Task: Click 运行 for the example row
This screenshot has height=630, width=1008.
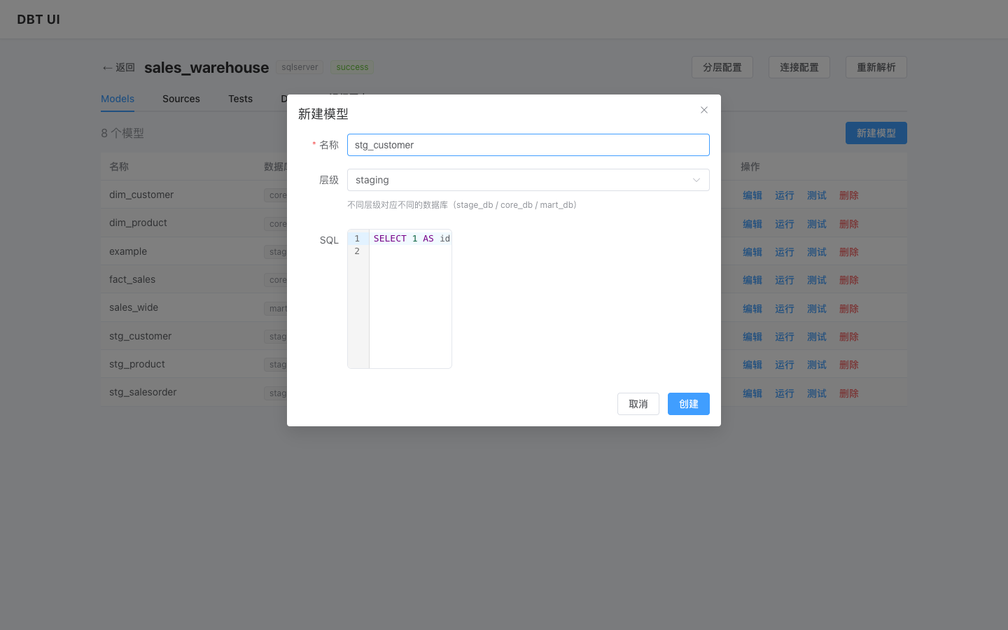Action: (785, 252)
